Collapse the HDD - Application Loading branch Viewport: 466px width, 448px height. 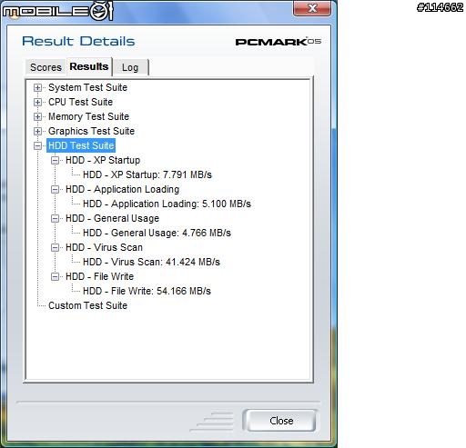pos(55,190)
